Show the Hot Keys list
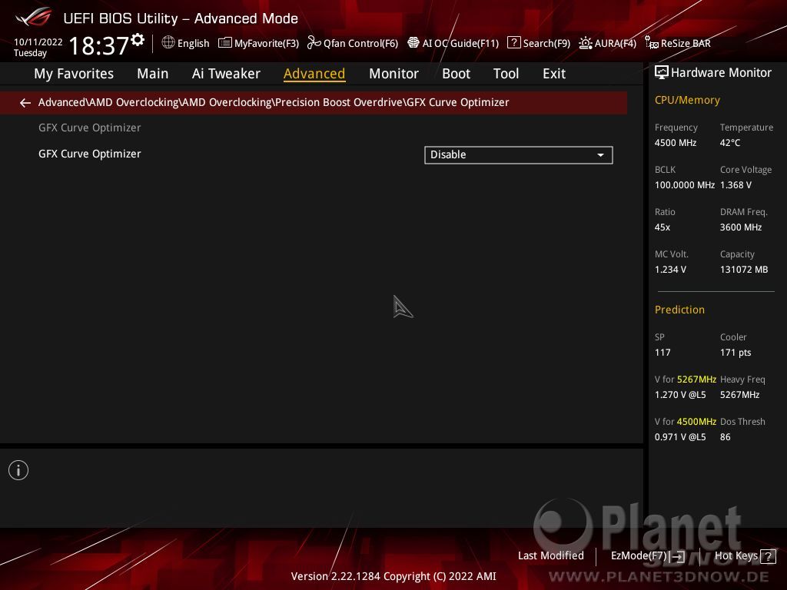Viewport: 787px width, 590px height. pos(745,556)
